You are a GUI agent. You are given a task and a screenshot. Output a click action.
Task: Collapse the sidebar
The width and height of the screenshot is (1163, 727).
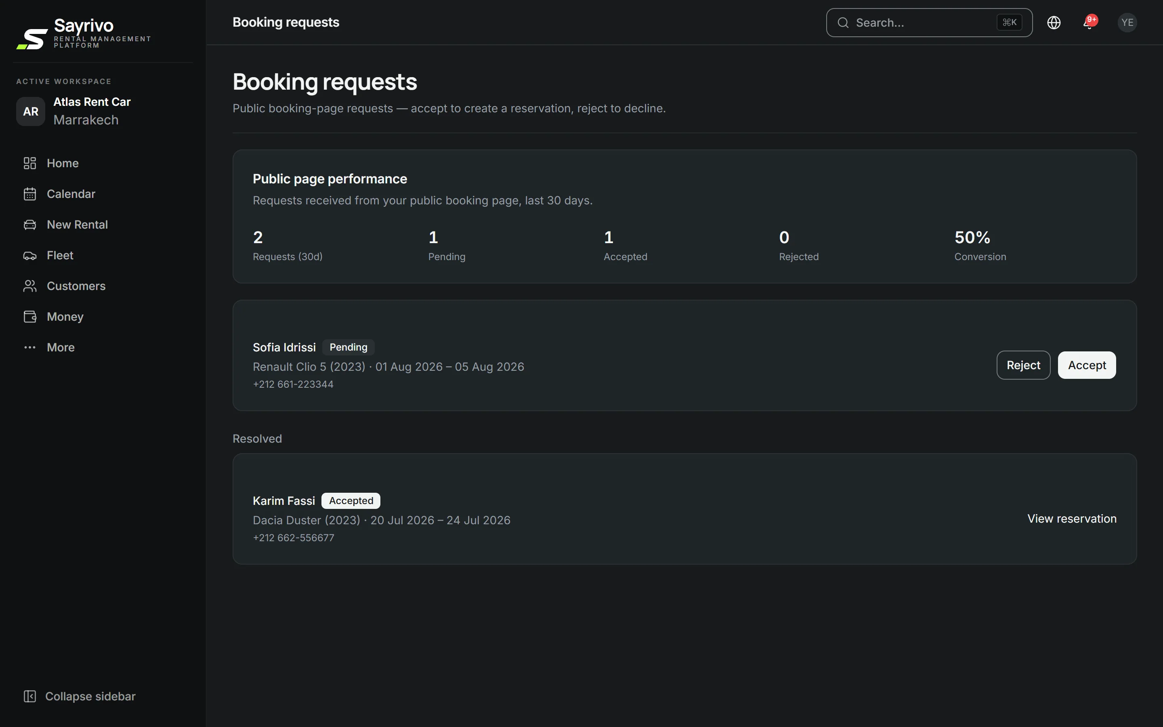80,696
